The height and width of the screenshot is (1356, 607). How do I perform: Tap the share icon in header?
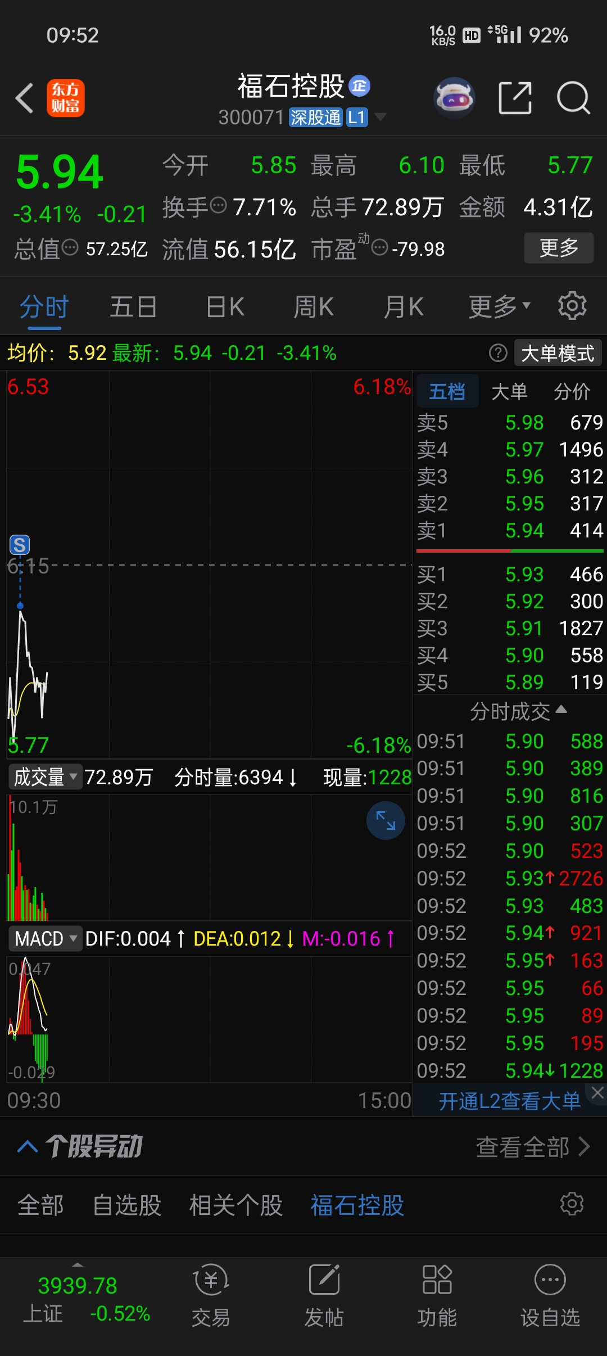pyautogui.click(x=515, y=98)
